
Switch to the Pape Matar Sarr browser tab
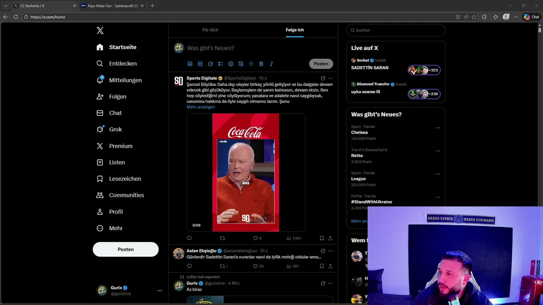click(112, 6)
